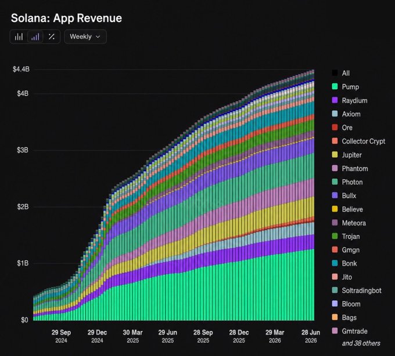The width and height of the screenshot is (395, 356).
Task: Expand the 'and 38 others' legend list
Action: tap(361, 343)
